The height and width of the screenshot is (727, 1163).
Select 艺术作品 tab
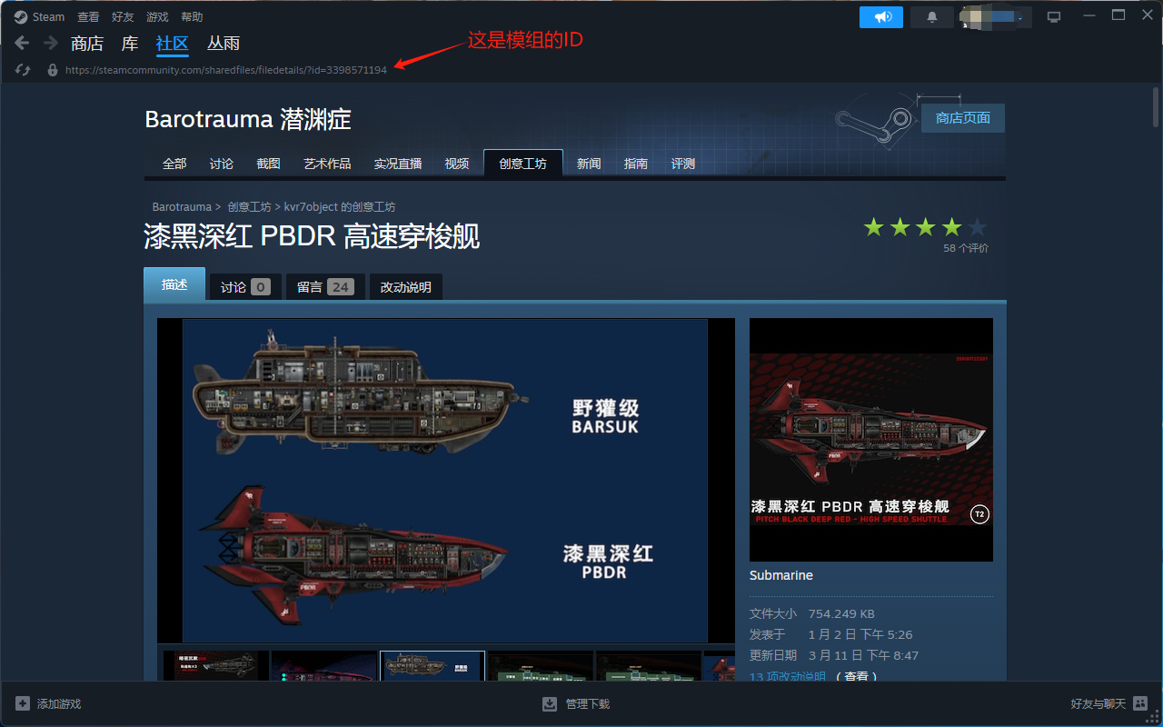click(x=327, y=164)
